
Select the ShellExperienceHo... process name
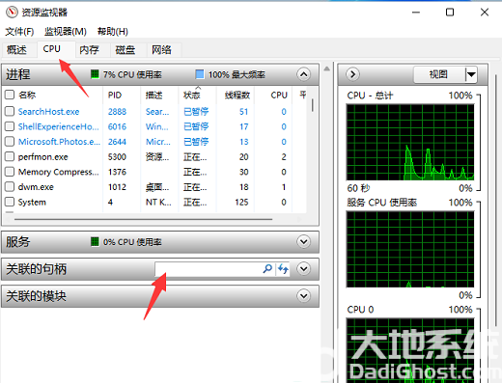tap(58, 126)
